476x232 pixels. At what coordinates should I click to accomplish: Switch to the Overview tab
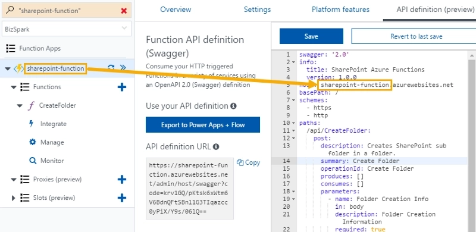point(176,10)
